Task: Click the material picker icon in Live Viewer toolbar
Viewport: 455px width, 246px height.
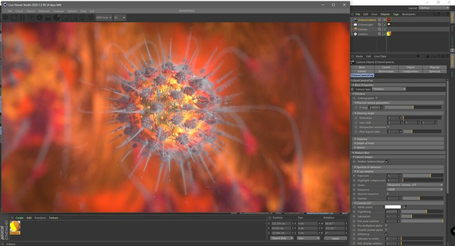Action: tap(91, 18)
